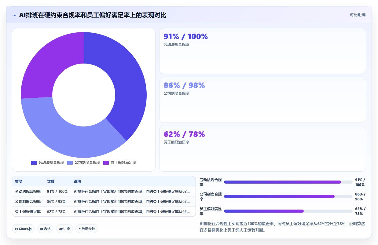Click the 数据卡片 tag chip
Viewport: 378px width, 245px height.
point(87,229)
